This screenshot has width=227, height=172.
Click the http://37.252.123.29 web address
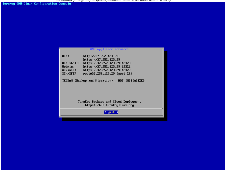(101, 56)
